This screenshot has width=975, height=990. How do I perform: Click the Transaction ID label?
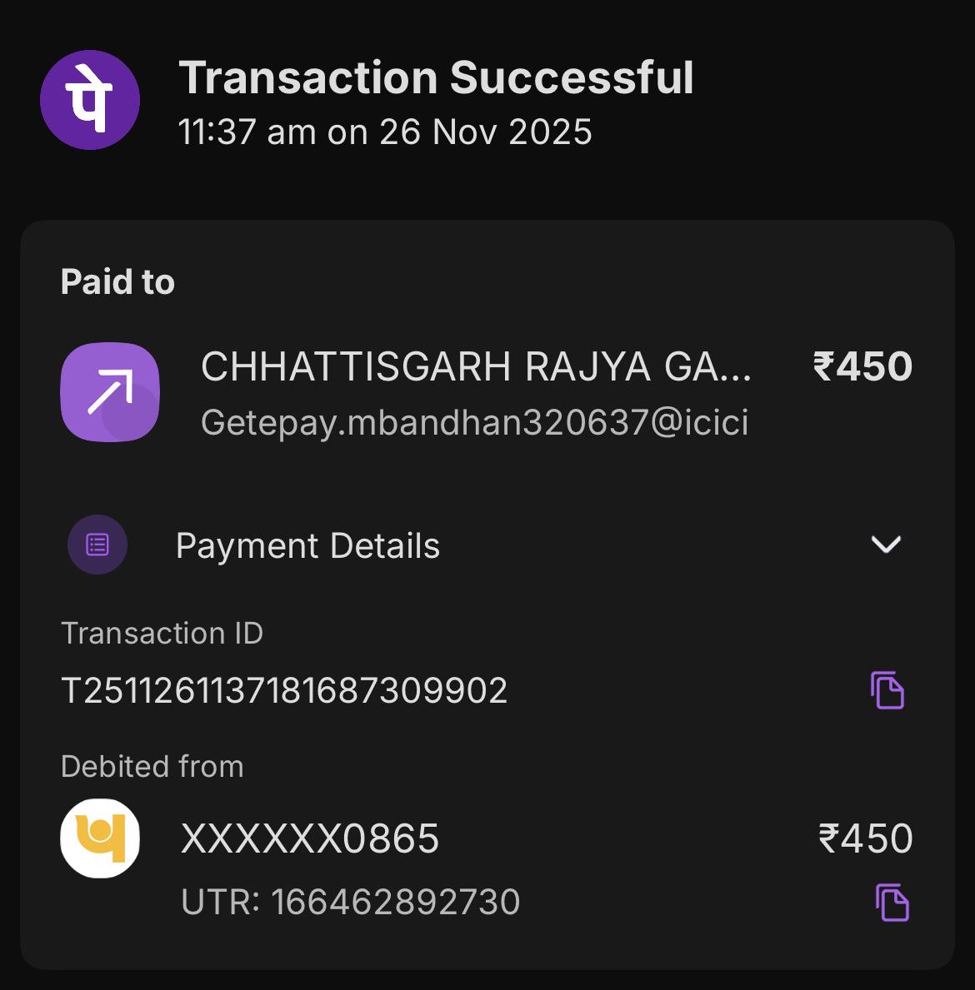(162, 634)
